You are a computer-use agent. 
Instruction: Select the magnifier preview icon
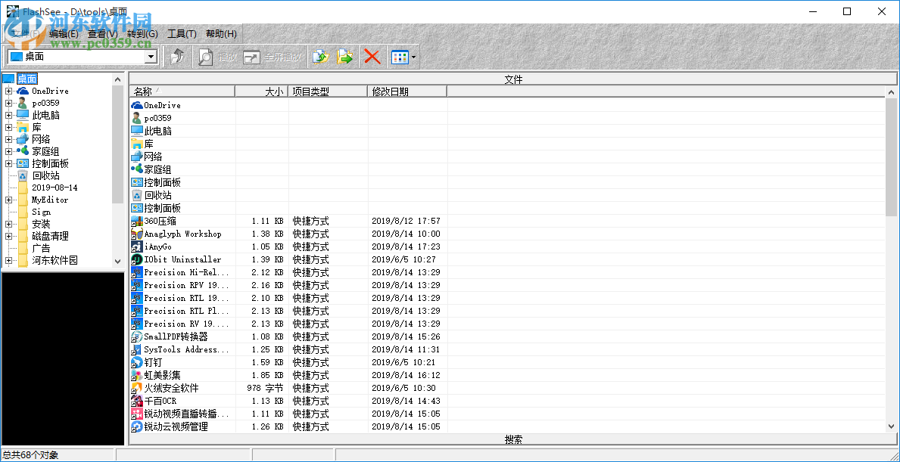(205, 56)
